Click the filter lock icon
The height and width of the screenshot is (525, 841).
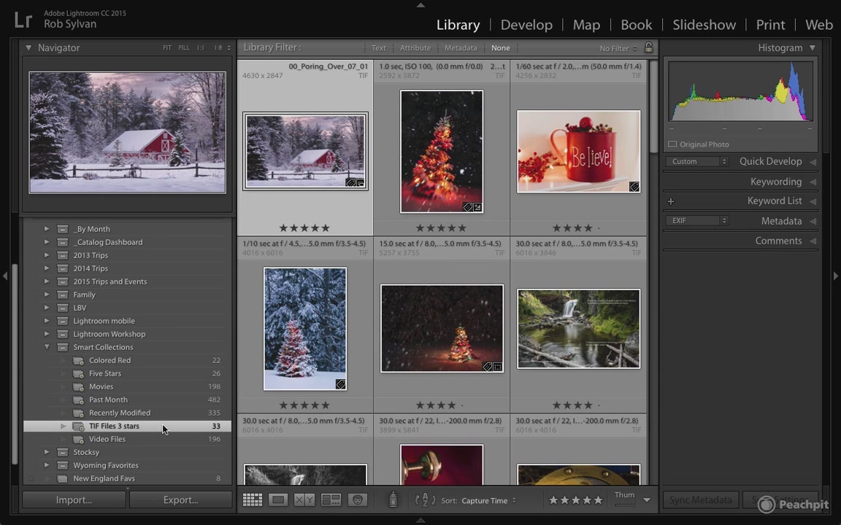(x=648, y=47)
